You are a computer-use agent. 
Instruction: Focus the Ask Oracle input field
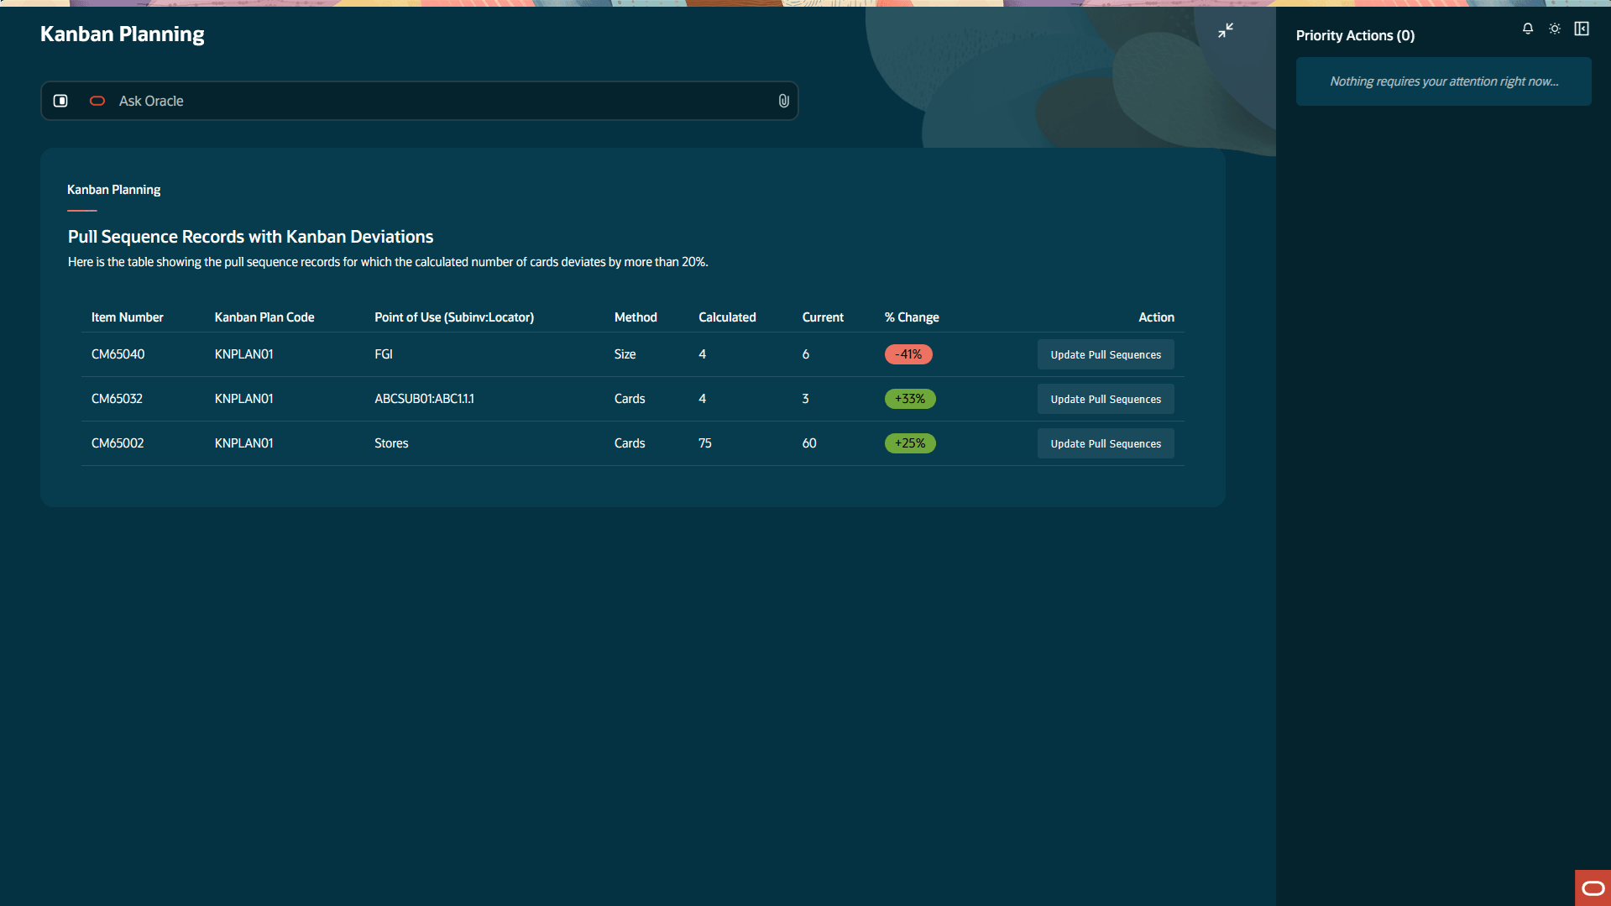(420, 101)
